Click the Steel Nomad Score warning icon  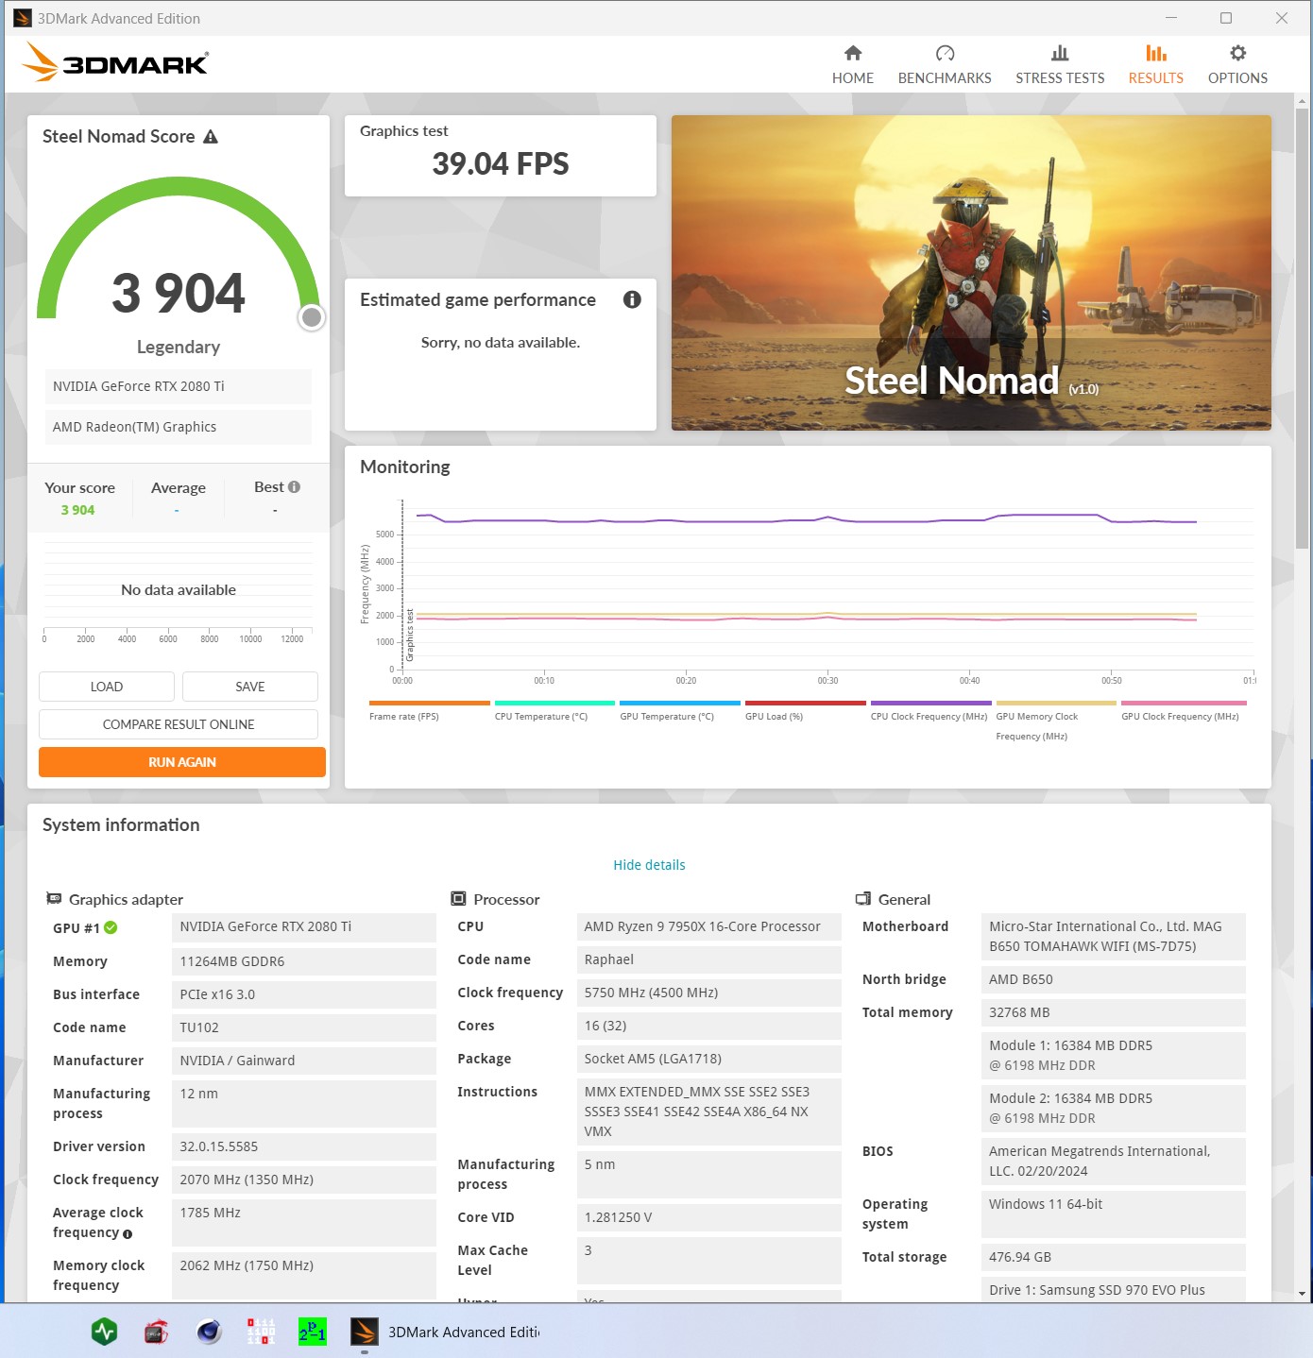point(211,137)
